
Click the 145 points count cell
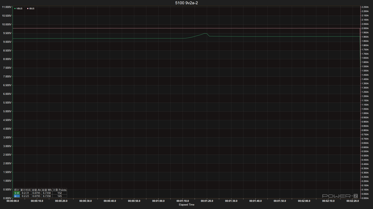[59, 196]
